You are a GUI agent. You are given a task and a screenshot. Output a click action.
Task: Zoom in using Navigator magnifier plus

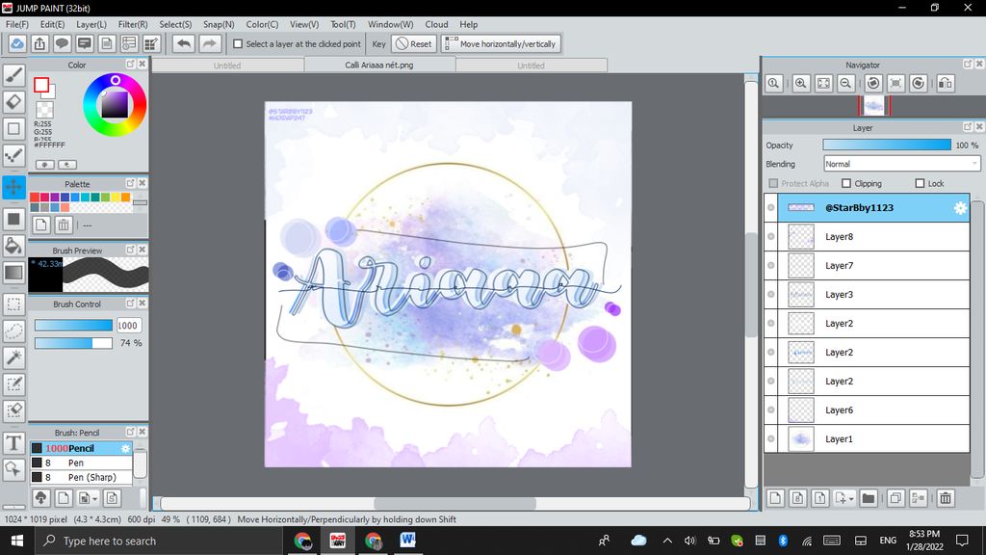(x=800, y=83)
